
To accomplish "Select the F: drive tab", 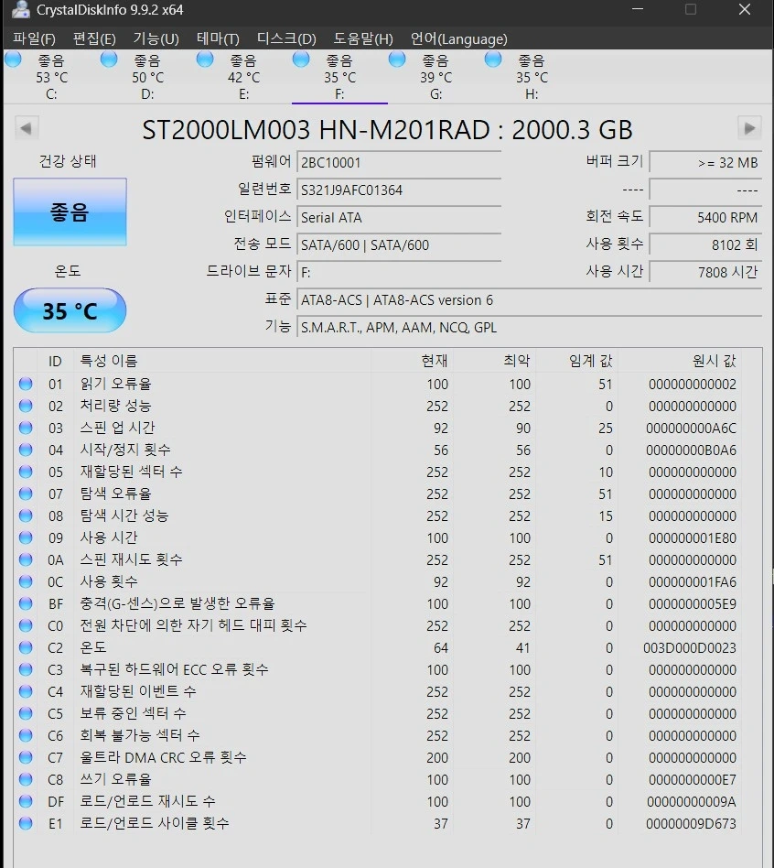I will click(339, 76).
